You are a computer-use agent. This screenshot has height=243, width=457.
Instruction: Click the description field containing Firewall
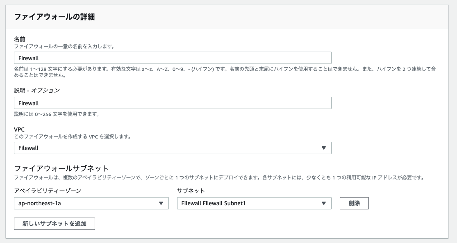pyautogui.click(x=172, y=103)
